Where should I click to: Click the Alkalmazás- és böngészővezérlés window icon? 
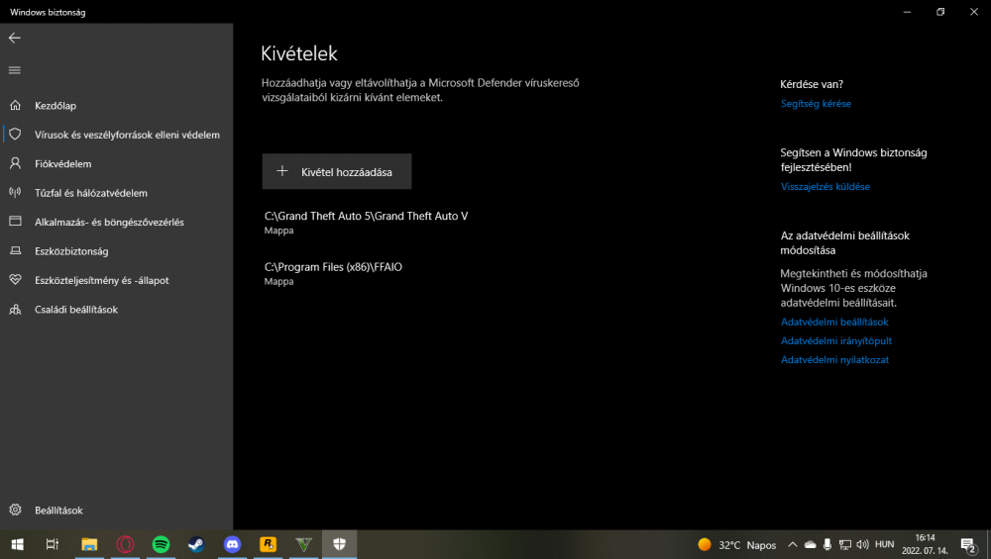pos(15,222)
